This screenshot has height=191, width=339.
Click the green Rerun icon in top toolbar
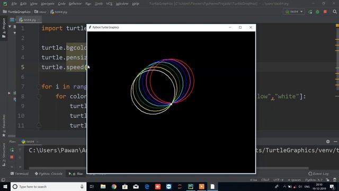click(x=310, y=12)
